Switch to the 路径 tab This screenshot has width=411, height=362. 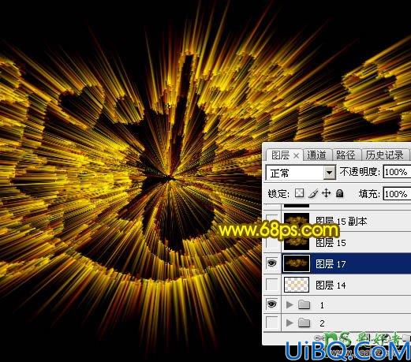click(x=346, y=155)
